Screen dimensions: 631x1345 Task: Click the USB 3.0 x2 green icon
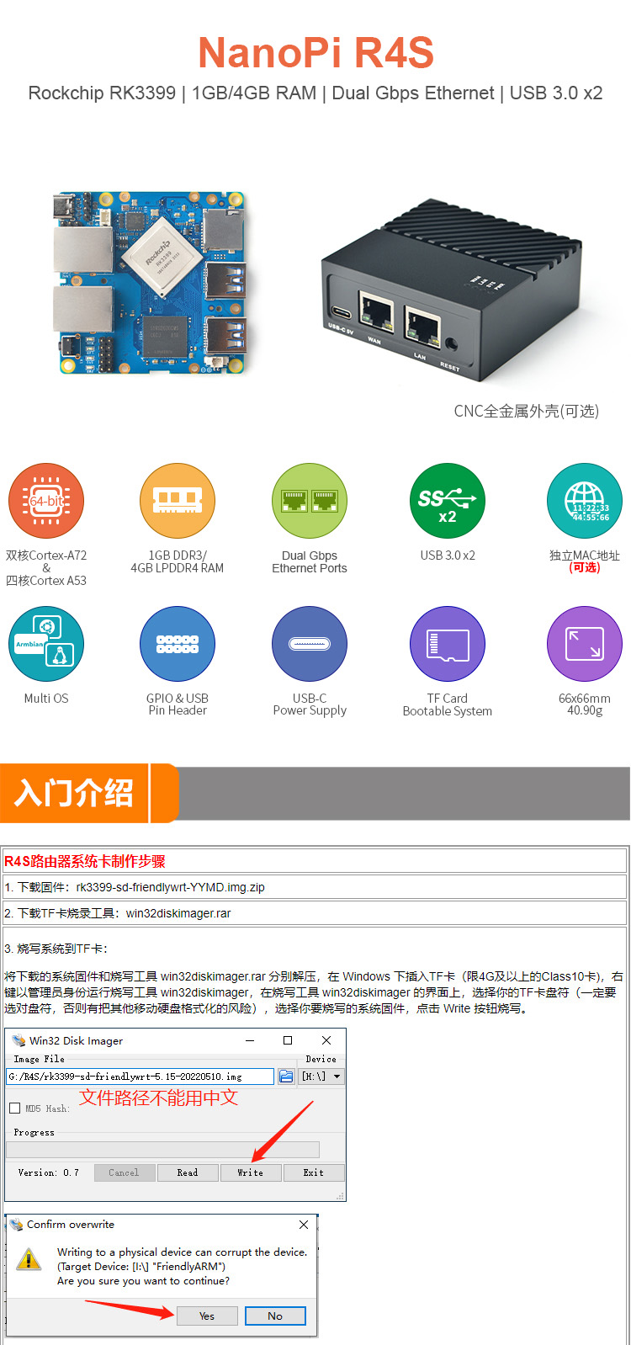tap(447, 501)
